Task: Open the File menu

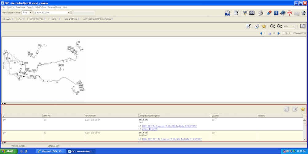Action: 3,7
